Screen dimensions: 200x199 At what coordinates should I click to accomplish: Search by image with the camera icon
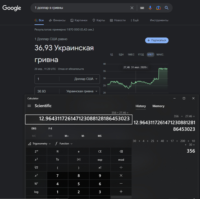point(158,8)
